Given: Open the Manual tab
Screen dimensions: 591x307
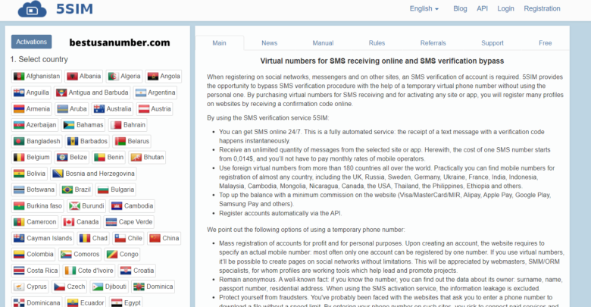Looking at the screenshot, I should coord(323,43).
